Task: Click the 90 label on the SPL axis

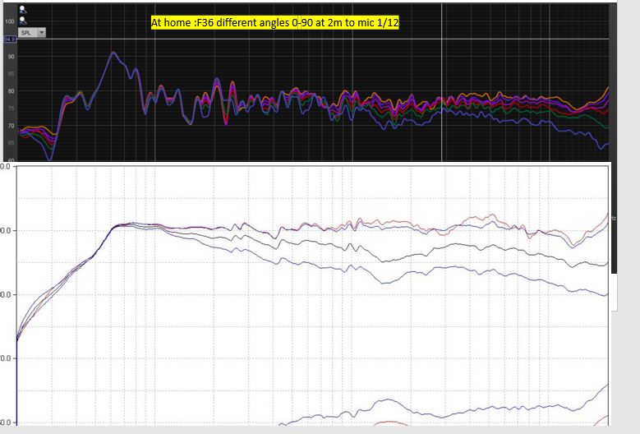Action: 11,56
